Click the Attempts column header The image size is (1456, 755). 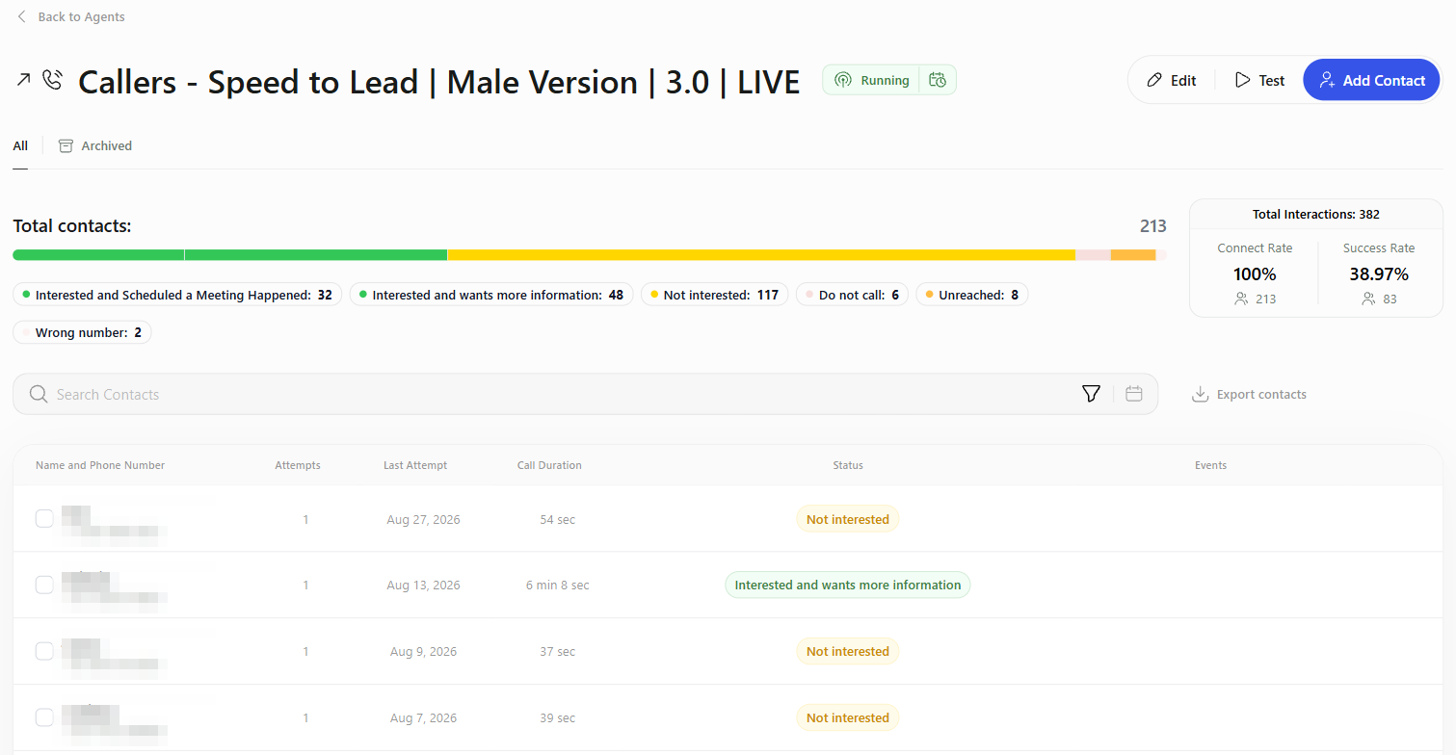[x=298, y=465]
